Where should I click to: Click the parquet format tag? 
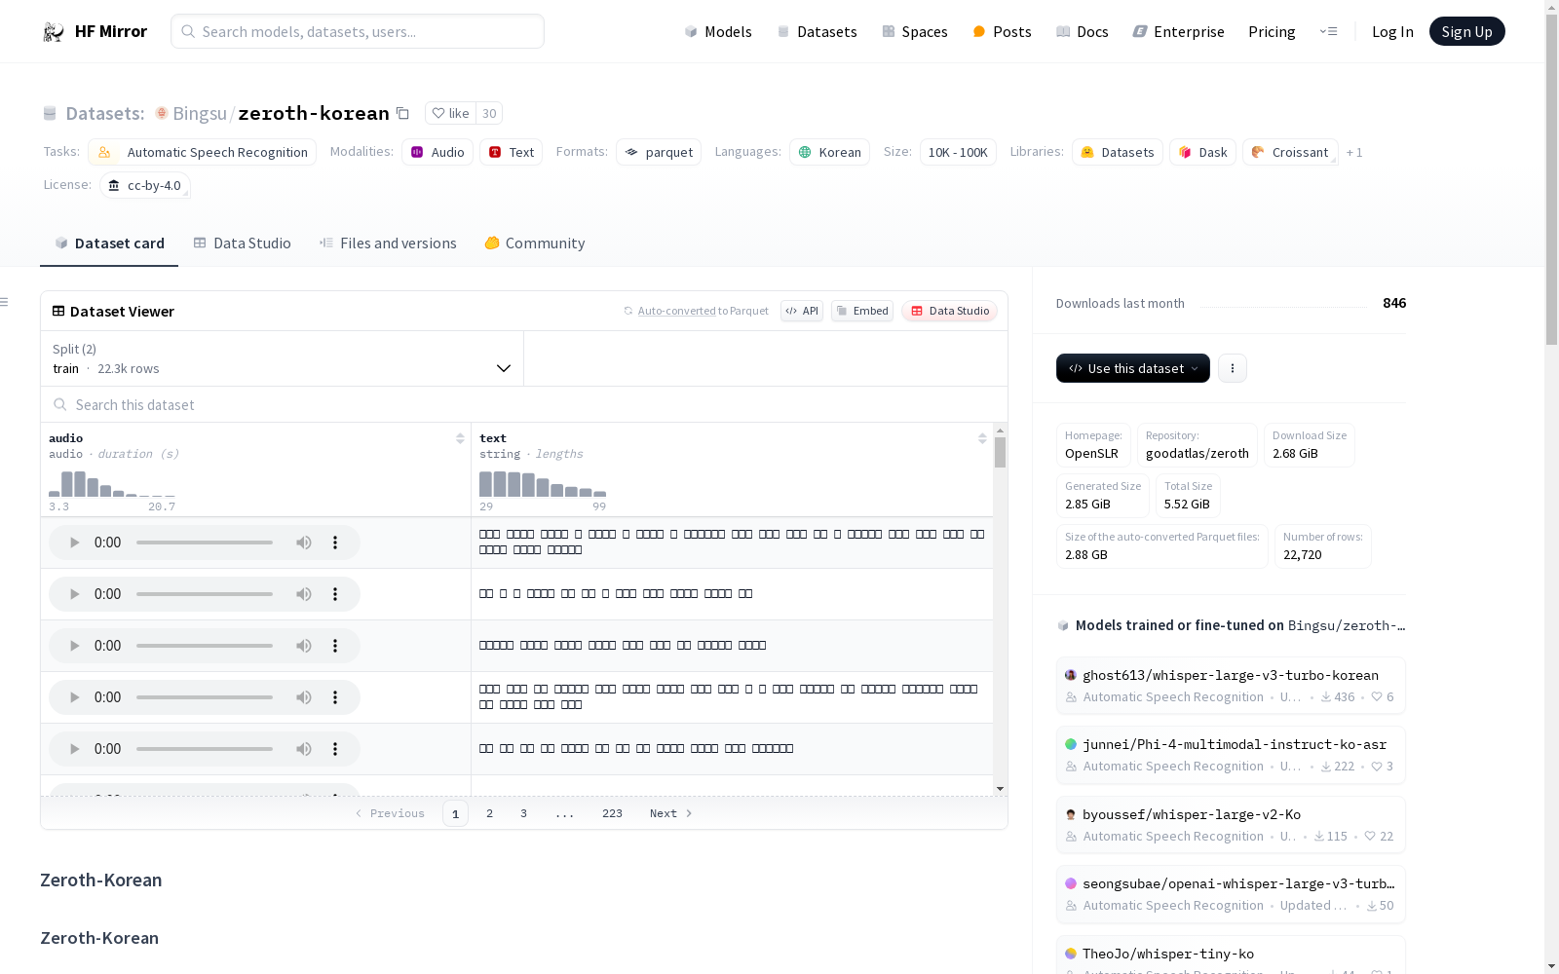click(x=659, y=152)
